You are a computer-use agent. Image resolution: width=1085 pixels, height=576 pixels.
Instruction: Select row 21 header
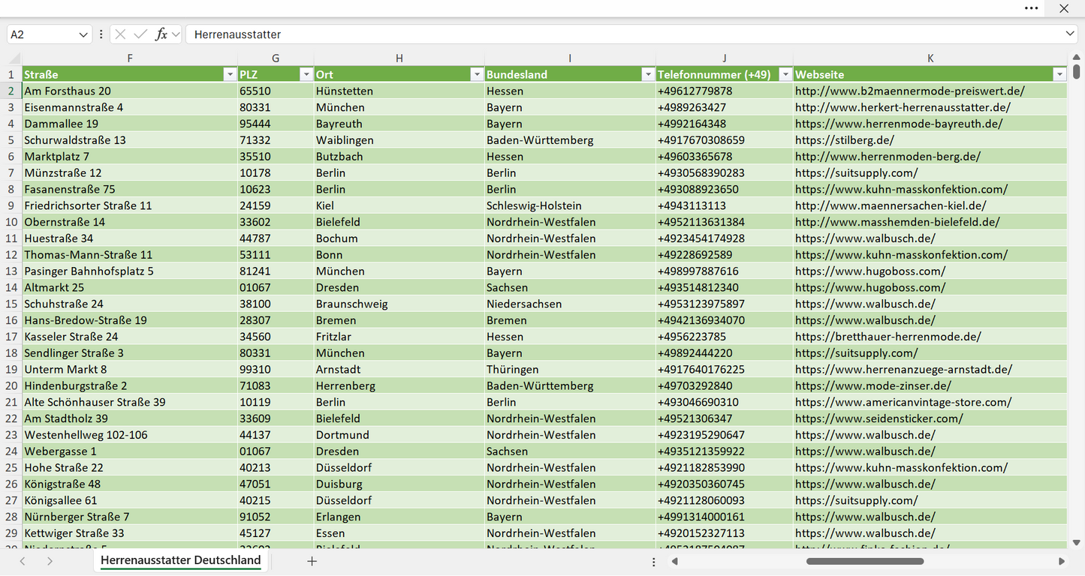coord(11,402)
